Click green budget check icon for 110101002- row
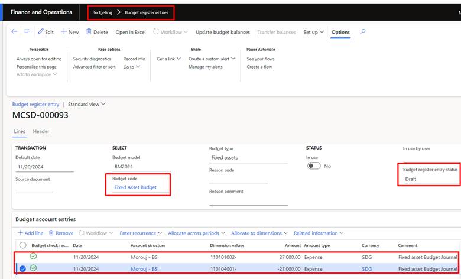The height and width of the screenshot is (279, 461). click(34, 257)
